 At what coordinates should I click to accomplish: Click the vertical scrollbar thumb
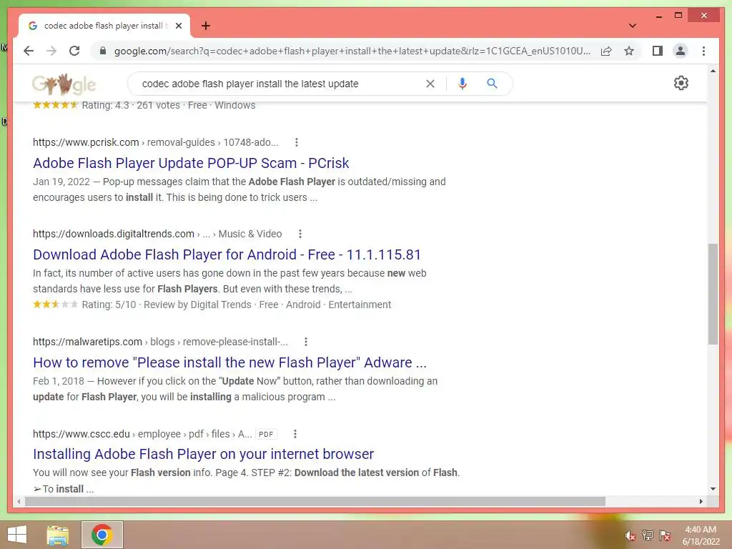(713, 294)
